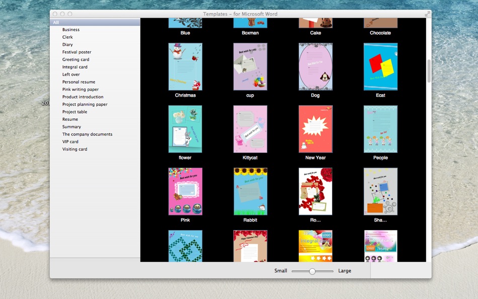Open Festival poster templates
Image resolution: width=478 pixels, height=299 pixels.
tap(77, 52)
